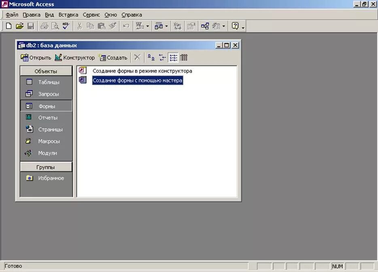Click the Code editor toolbar icon
Image resolution: width=378 pixels, height=272 pixels.
(x=177, y=26)
